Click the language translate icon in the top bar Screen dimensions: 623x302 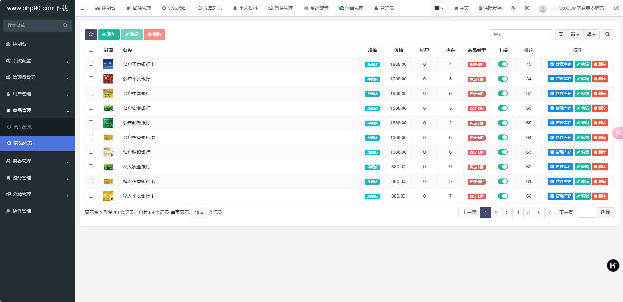point(513,8)
